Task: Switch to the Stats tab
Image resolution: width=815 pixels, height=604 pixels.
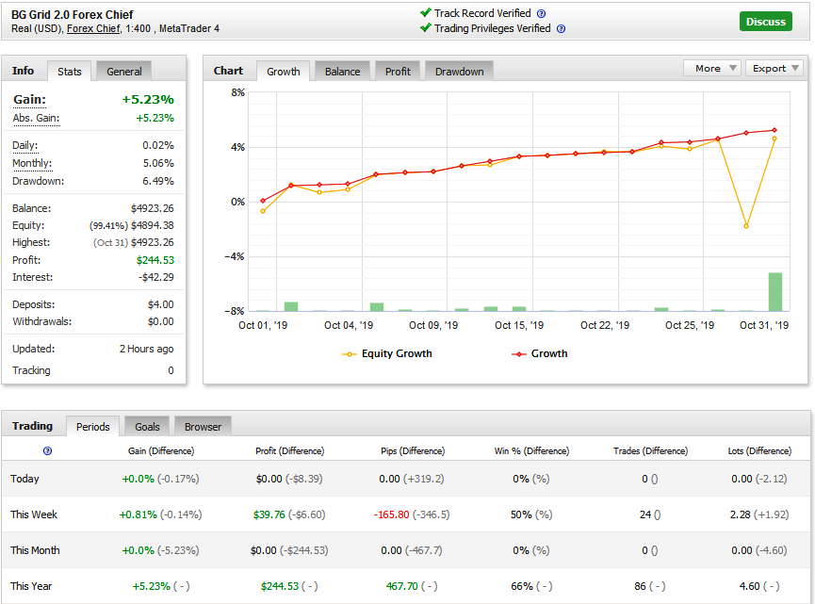Action: click(70, 72)
